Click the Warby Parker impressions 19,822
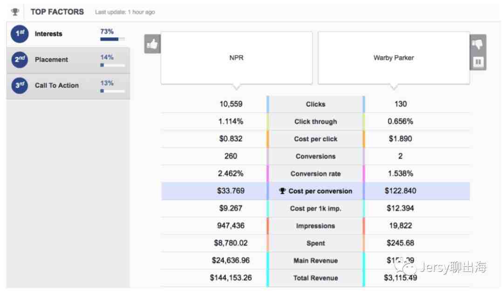 [401, 225]
